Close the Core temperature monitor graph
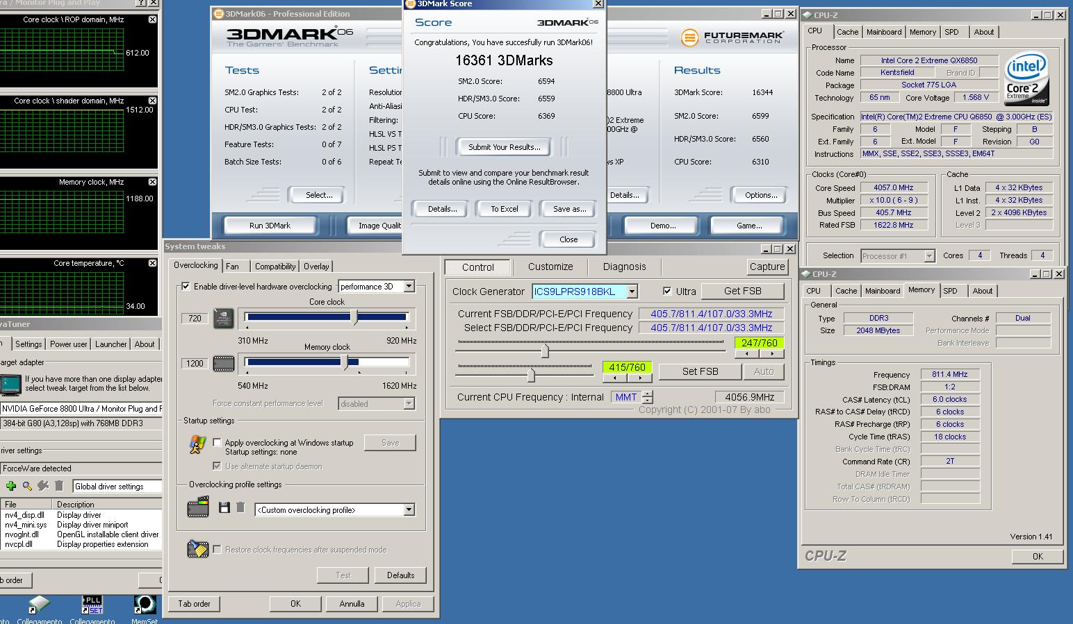Viewport: 1073px width, 624px height. (x=152, y=263)
